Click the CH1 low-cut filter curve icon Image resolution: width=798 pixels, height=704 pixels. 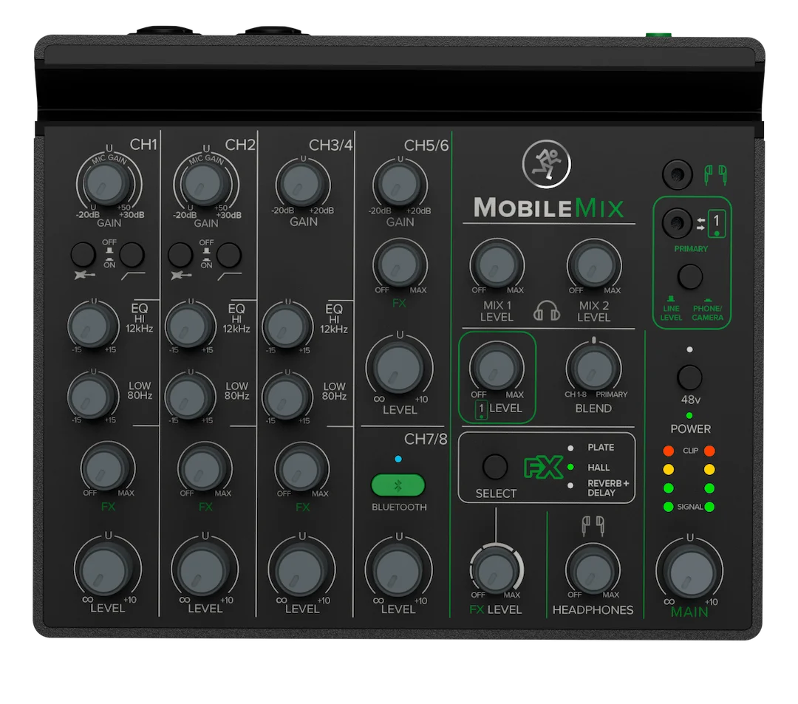tap(133, 276)
